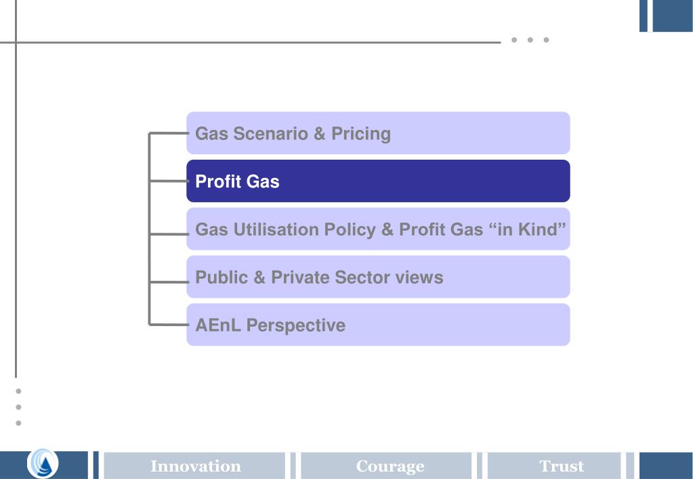Click the blue square in top-right corner

click(x=673, y=16)
